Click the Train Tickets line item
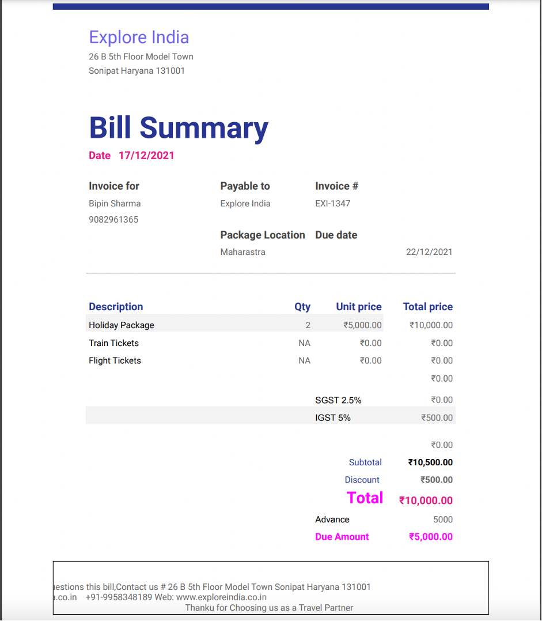The height and width of the screenshot is (621, 542). click(x=113, y=343)
